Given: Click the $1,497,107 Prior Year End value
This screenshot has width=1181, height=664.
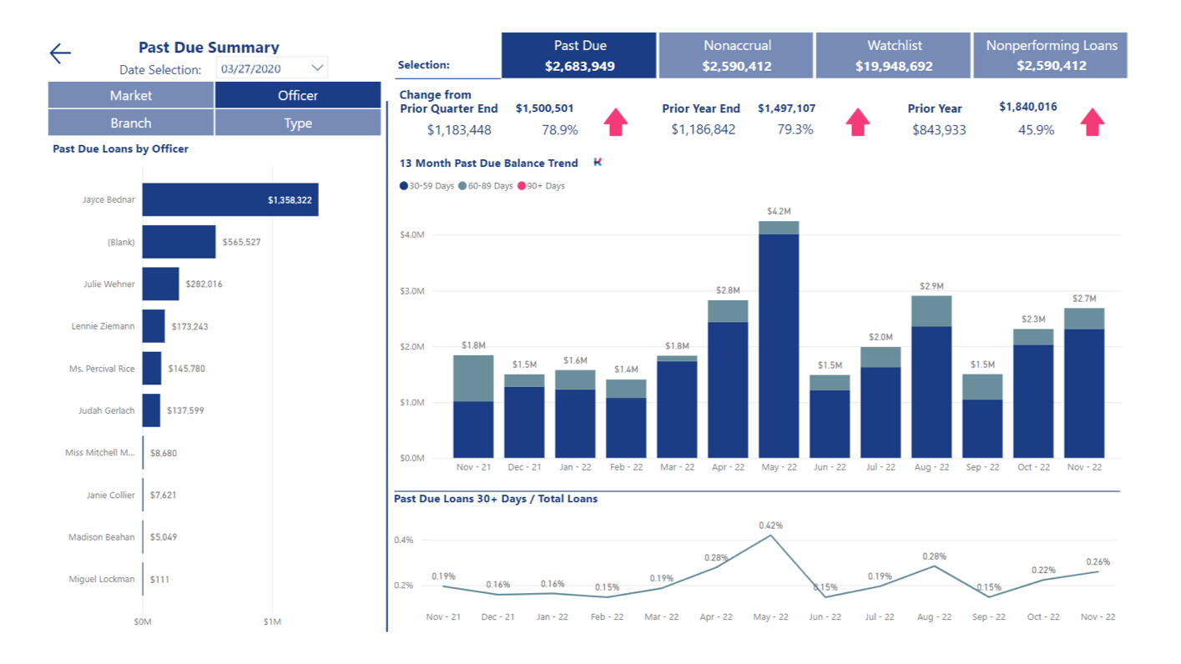Looking at the screenshot, I should pyautogui.click(x=787, y=108).
